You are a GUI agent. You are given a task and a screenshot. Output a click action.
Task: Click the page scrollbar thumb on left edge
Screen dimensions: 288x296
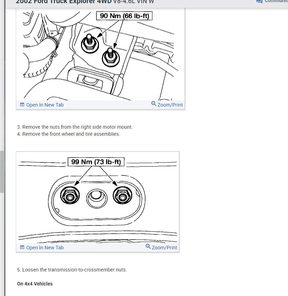tap(2, 172)
